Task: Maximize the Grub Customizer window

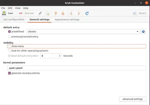Action: point(141,3)
